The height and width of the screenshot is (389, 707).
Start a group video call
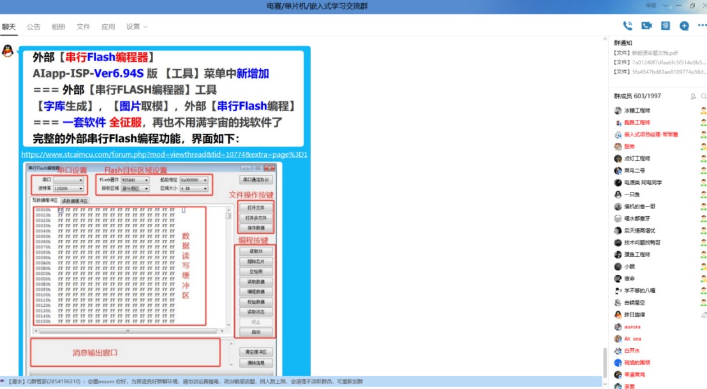point(646,26)
